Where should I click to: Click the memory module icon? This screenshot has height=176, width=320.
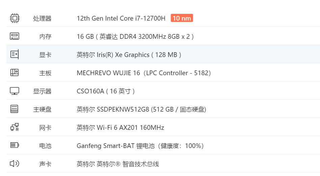[14, 36]
